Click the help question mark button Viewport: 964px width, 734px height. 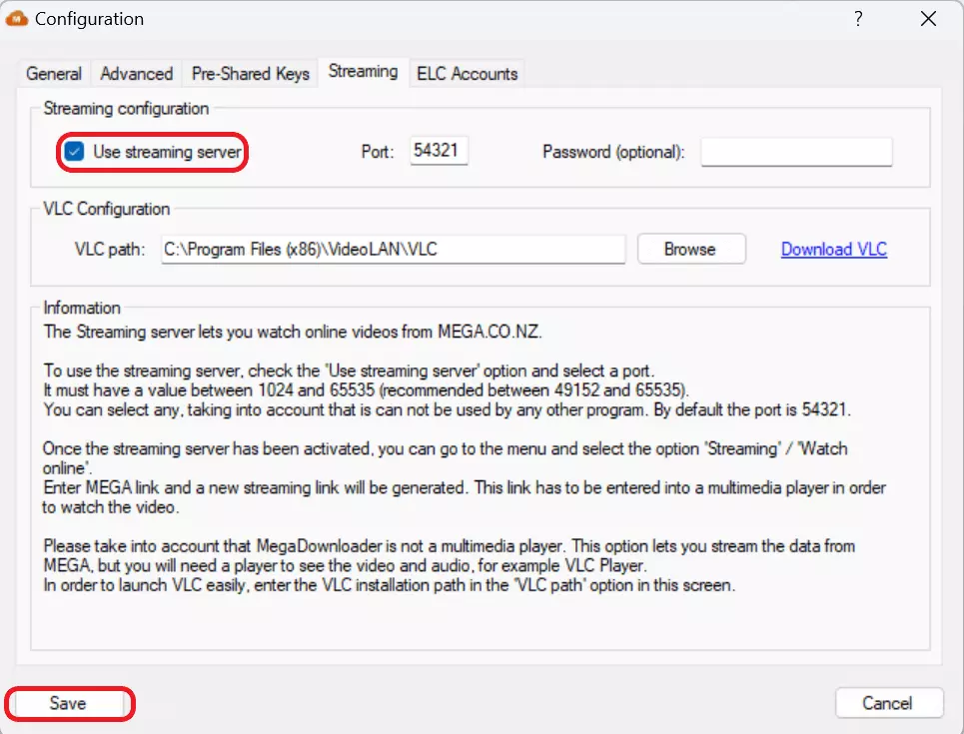(x=858, y=18)
